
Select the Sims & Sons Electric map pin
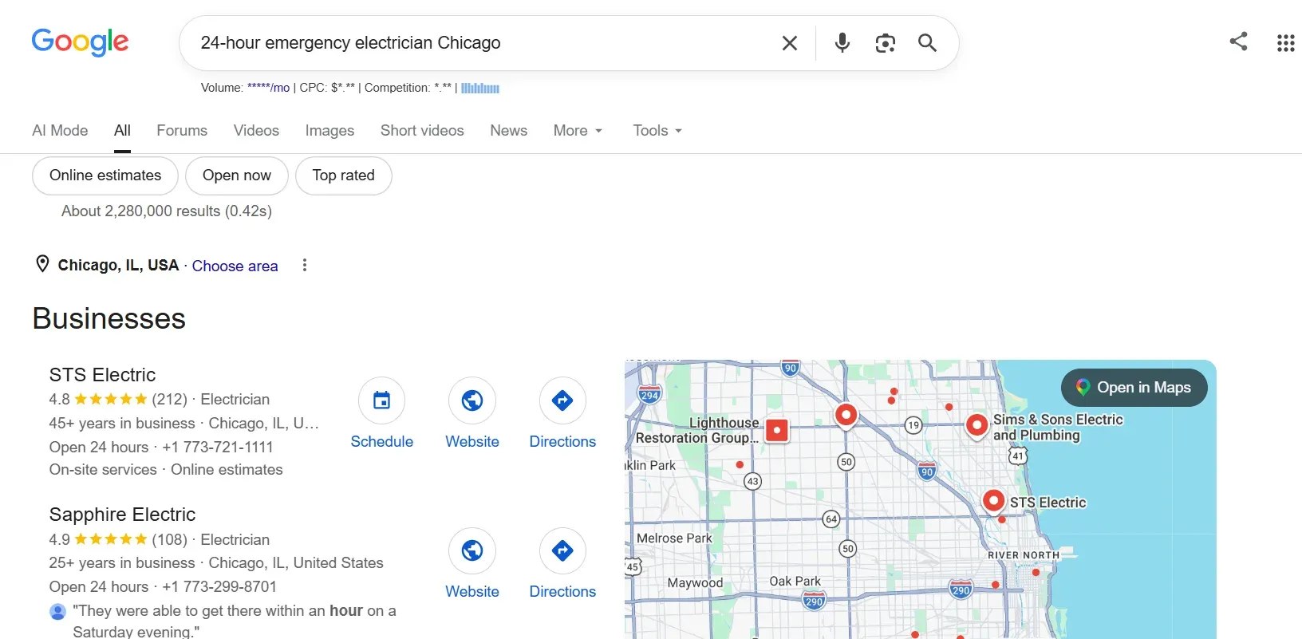977,426
